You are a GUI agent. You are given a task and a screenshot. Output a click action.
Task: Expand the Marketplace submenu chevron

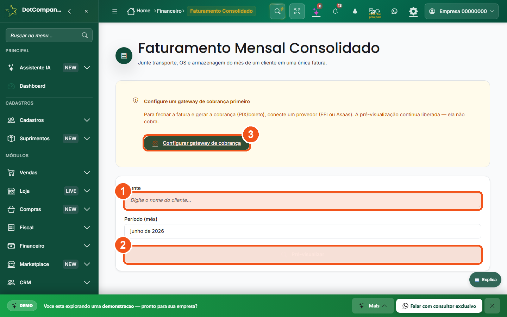87,264
